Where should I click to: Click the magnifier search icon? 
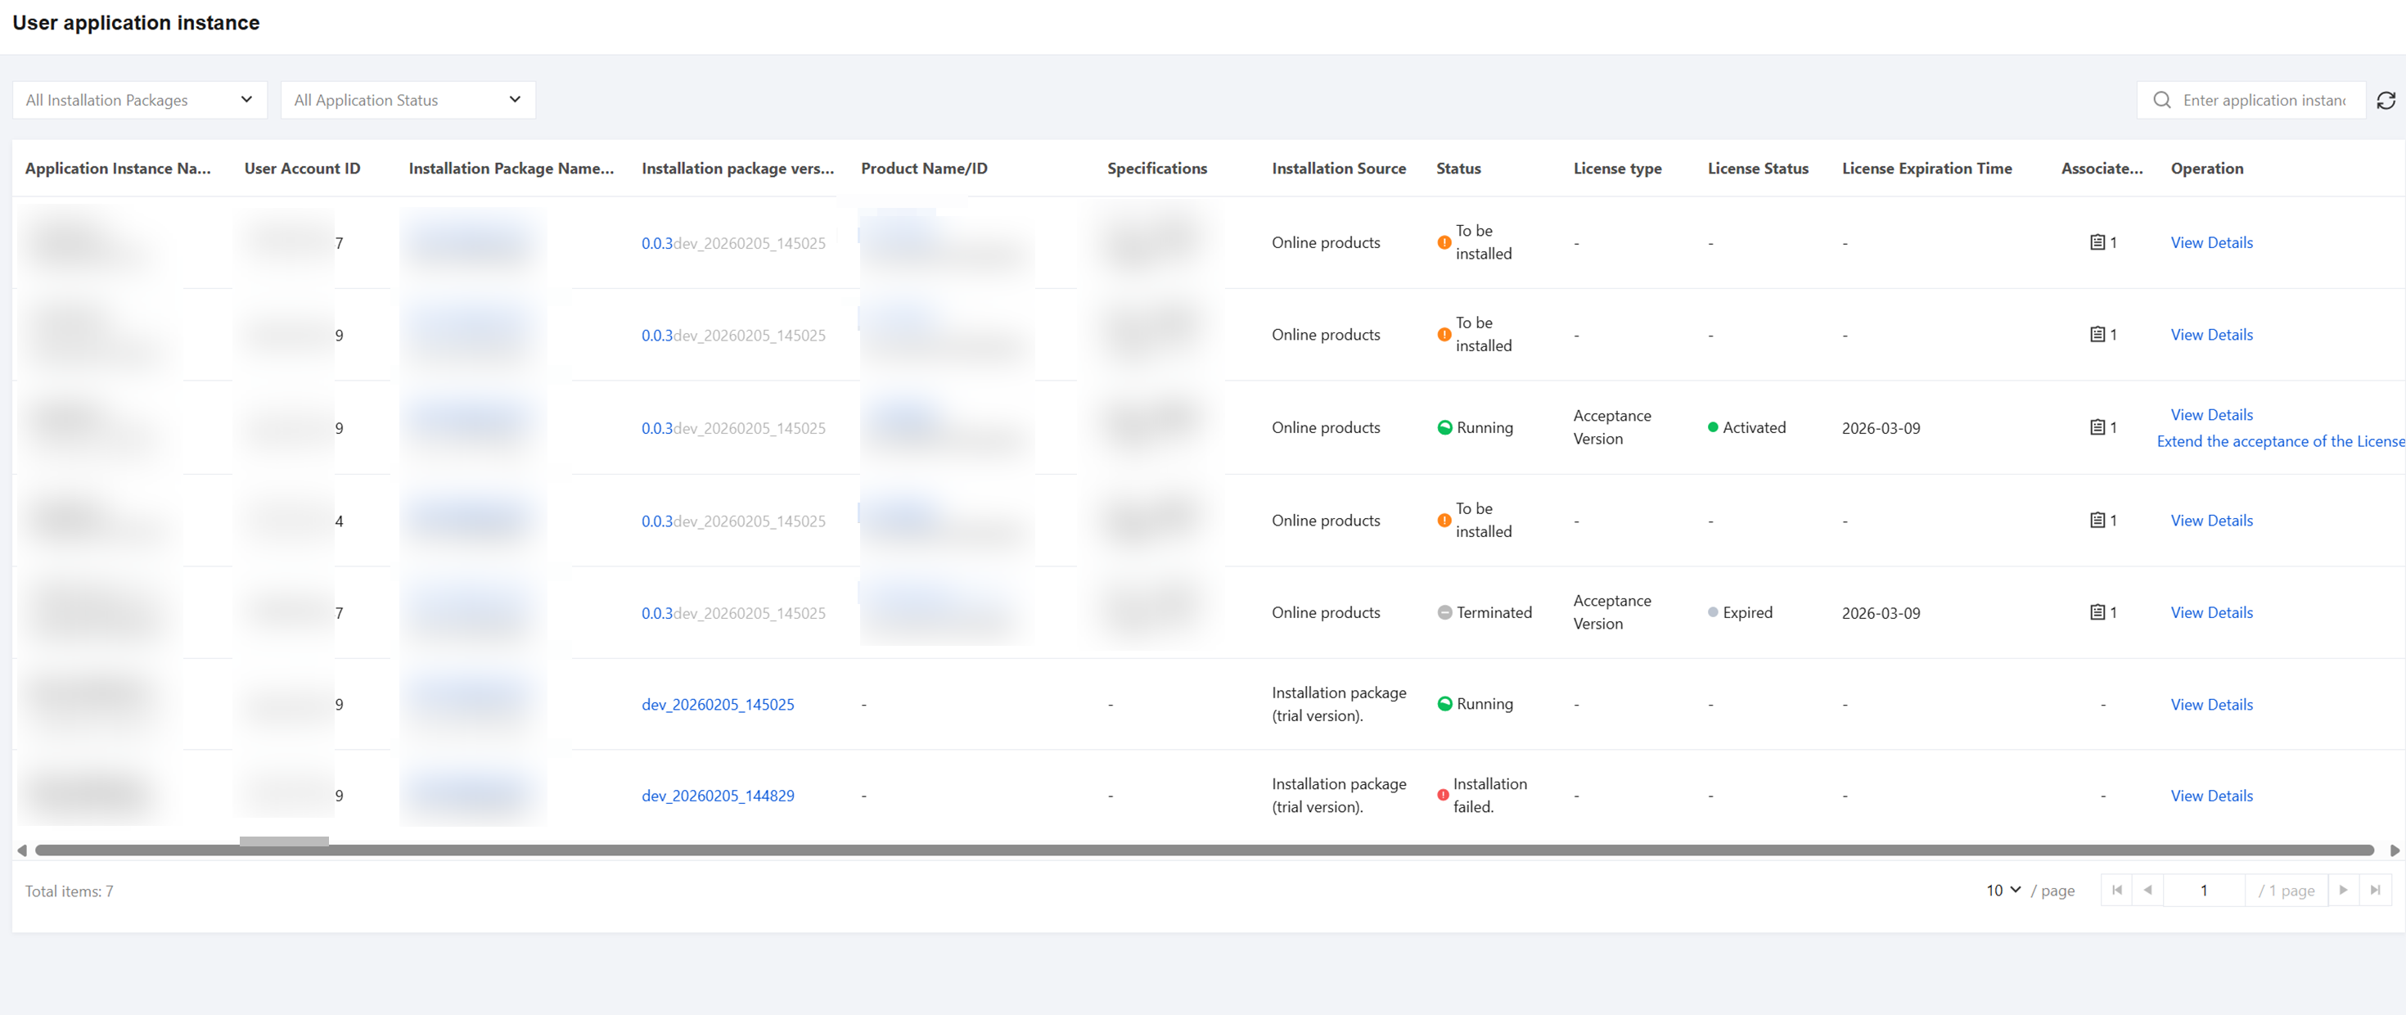pos(2161,100)
